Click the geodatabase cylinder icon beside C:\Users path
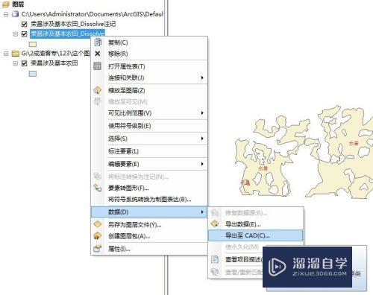The image size is (373, 295). [x=16, y=14]
